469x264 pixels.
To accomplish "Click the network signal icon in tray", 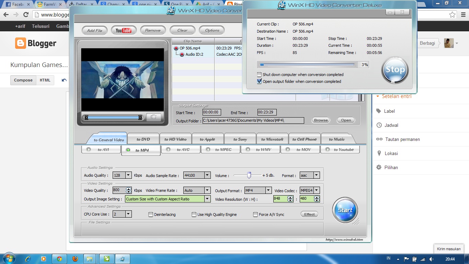I will coord(423,259).
